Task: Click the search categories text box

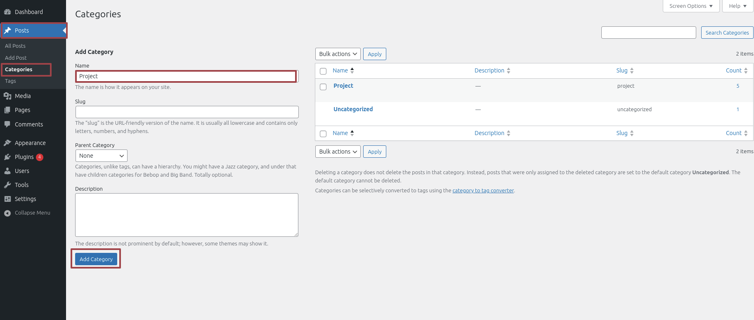Action: [649, 33]
